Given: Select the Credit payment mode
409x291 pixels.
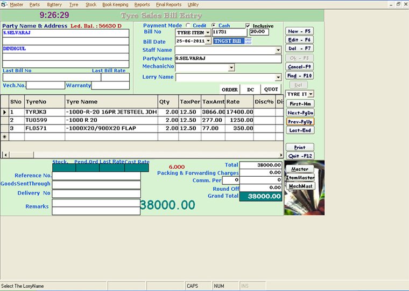Looking at the screenshot, I should coord(187,25).
